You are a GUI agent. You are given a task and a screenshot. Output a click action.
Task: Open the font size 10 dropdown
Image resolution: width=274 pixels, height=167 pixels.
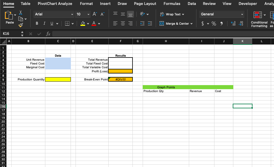coord(83,14)
